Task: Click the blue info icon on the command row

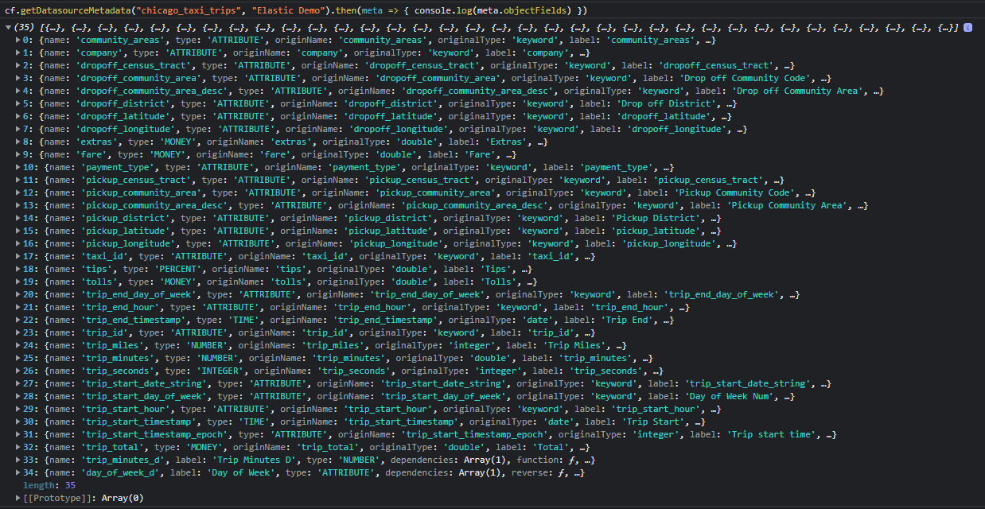Action: pos(967,26)
